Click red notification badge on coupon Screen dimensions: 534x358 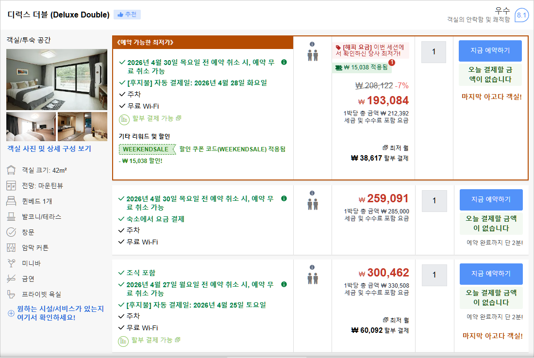(392, 63)
